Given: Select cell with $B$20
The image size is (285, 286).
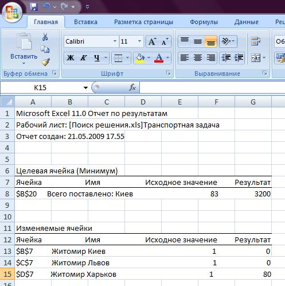Looking at the screenshot, I should click(27, 194).
